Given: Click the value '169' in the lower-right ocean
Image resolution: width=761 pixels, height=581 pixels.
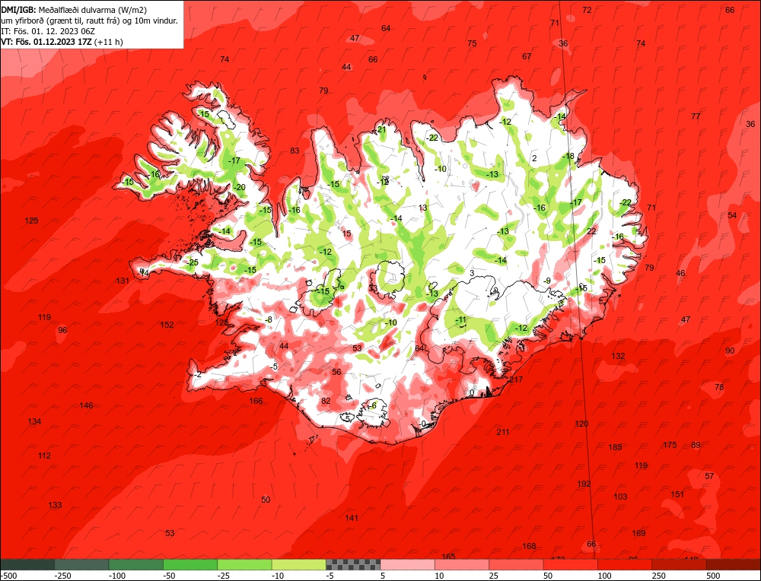Looking at the screenshot, I should click(638, 533).
